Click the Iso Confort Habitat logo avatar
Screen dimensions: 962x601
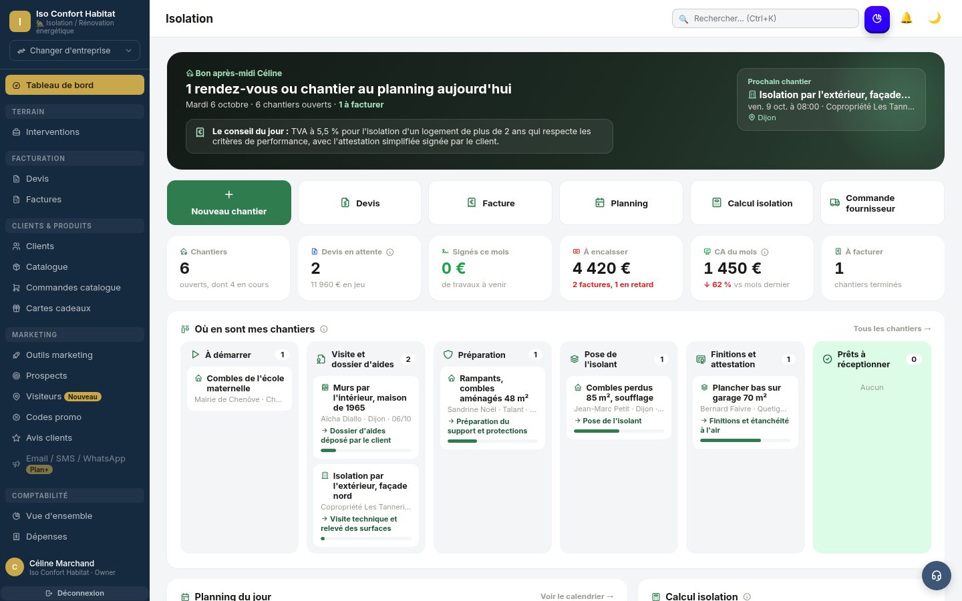(20, 21)
